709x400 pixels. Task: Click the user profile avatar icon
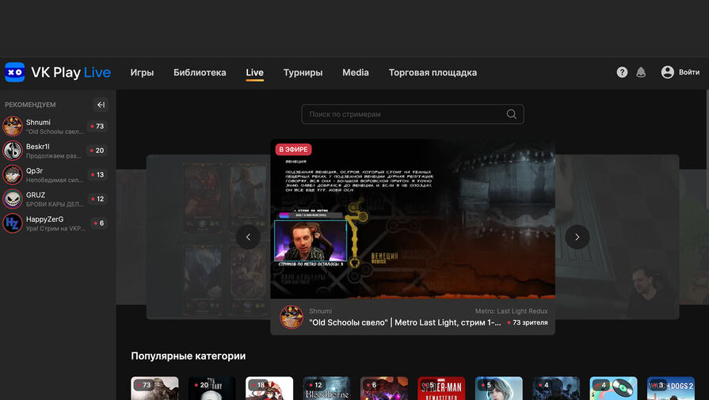coord(667,72)
